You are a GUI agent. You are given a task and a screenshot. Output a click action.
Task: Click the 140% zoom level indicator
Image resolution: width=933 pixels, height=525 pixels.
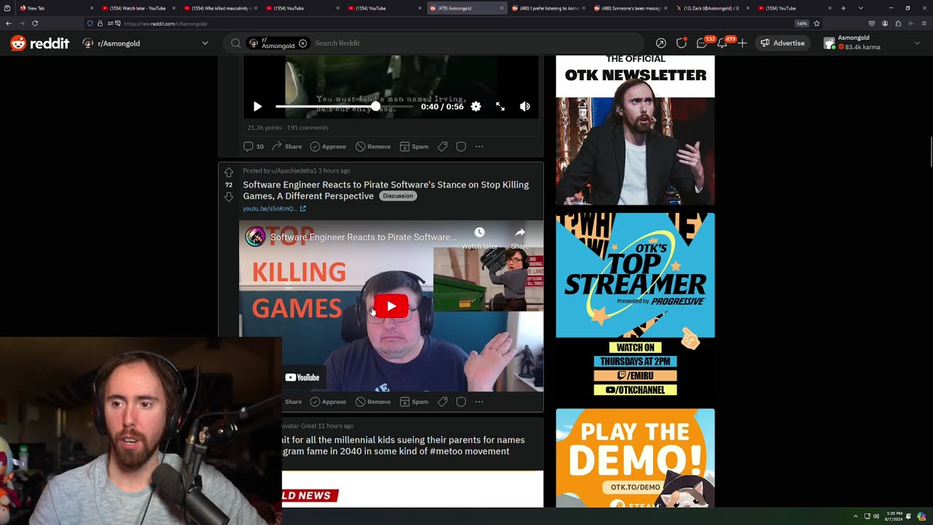point(802,23)
